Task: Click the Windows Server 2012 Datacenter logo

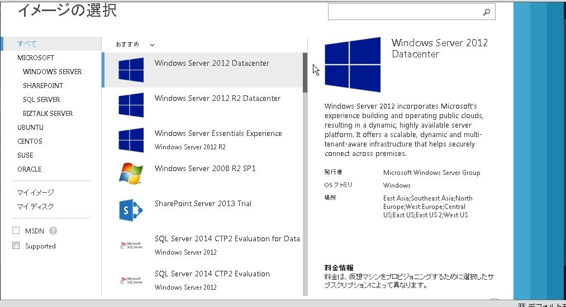Action: click(x=131, y=70)
